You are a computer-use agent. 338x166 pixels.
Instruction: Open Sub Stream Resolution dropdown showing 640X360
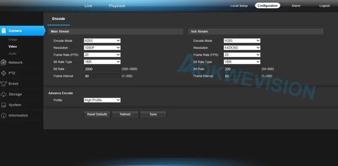242,48
